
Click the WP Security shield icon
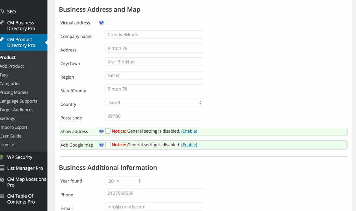[x=2, y=157]
